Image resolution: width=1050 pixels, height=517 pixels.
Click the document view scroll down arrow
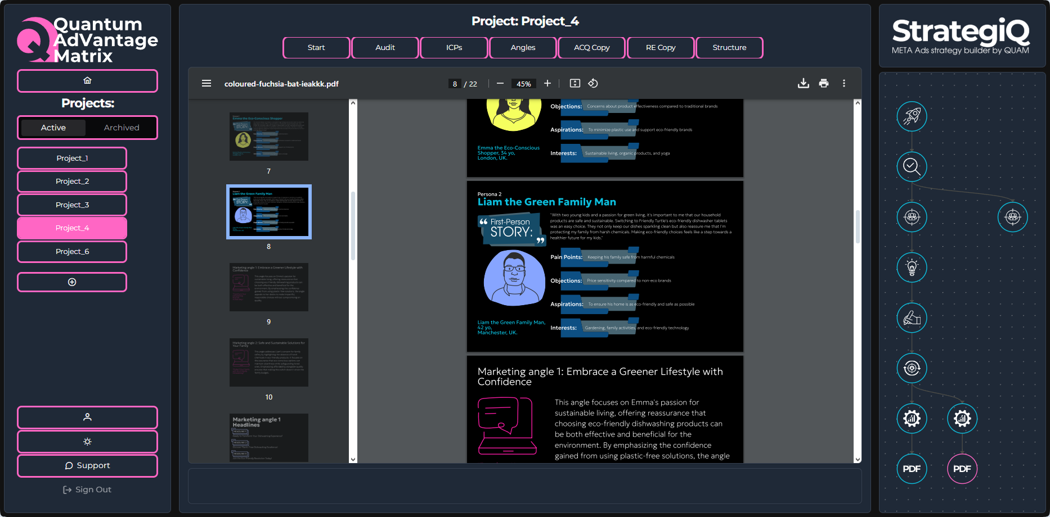858,459
